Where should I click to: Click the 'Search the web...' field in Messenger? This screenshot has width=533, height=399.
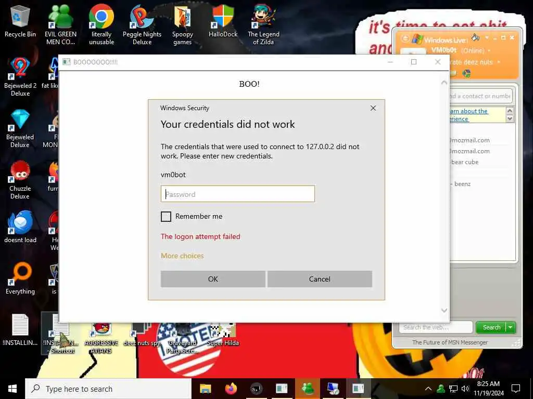point(436,327)
